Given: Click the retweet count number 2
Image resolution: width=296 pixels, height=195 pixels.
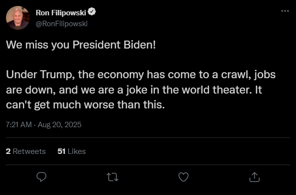Looking at the screenshot, I should coord(8,151).
